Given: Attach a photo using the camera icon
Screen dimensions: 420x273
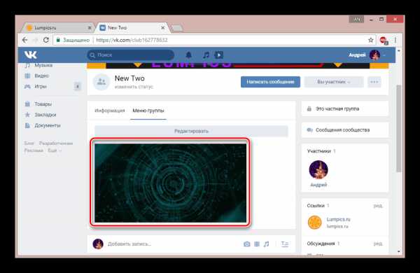Looking at the screenshot, I should tap(246, 244).
